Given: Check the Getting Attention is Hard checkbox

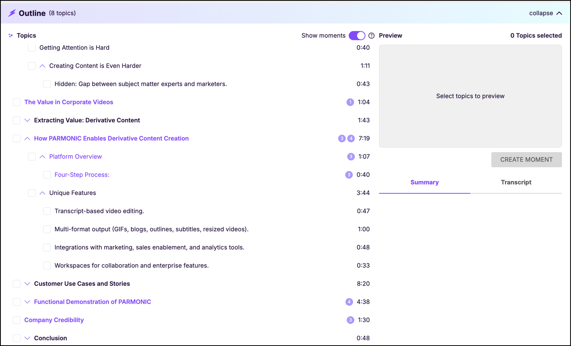Looking at the screenshot, I should point(32,48).
